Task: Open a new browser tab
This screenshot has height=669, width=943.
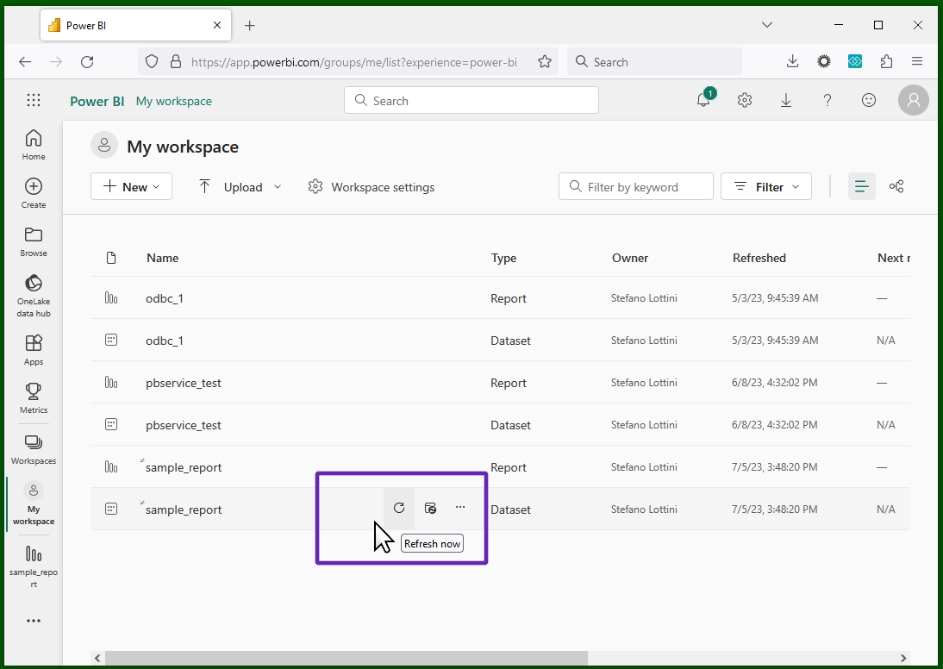Action: (250, 25)
